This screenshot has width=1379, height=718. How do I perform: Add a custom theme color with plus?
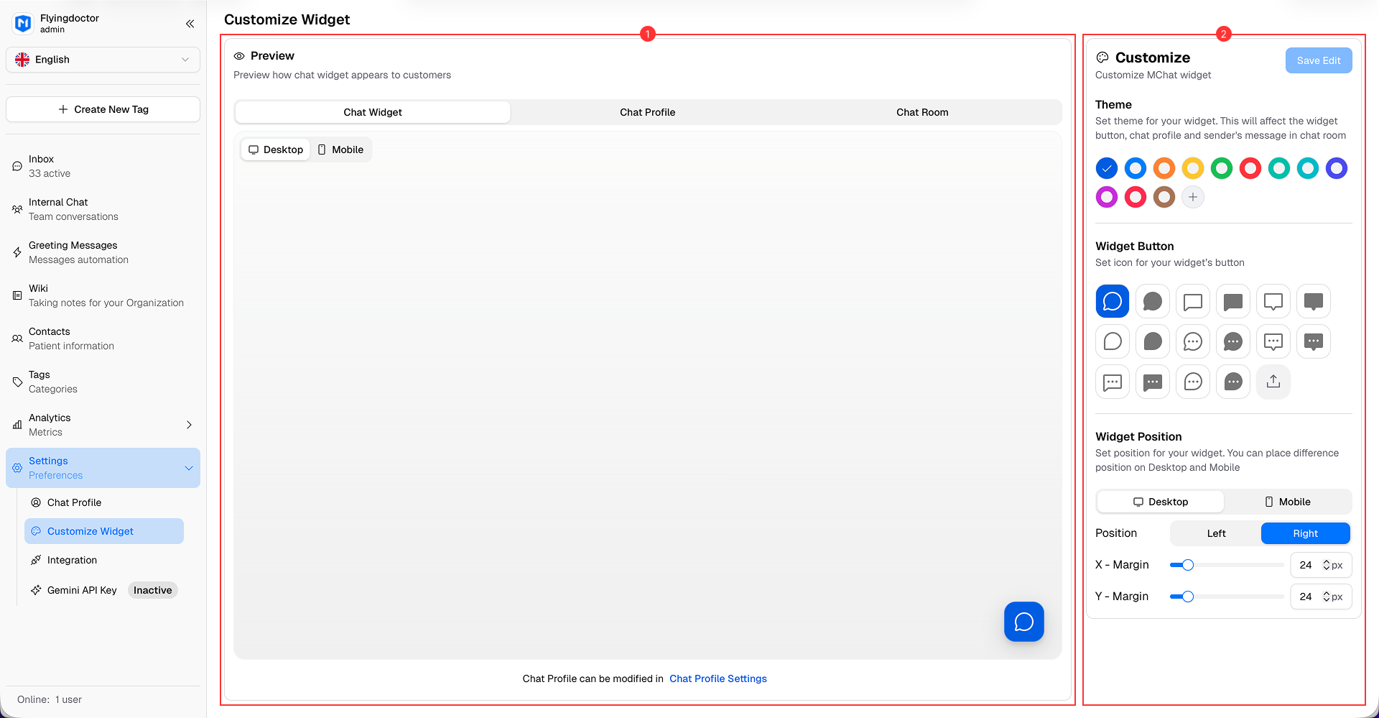pos(1192,197)
